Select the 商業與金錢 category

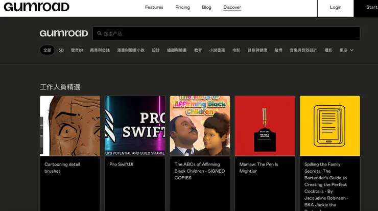(x=100, y=50)
